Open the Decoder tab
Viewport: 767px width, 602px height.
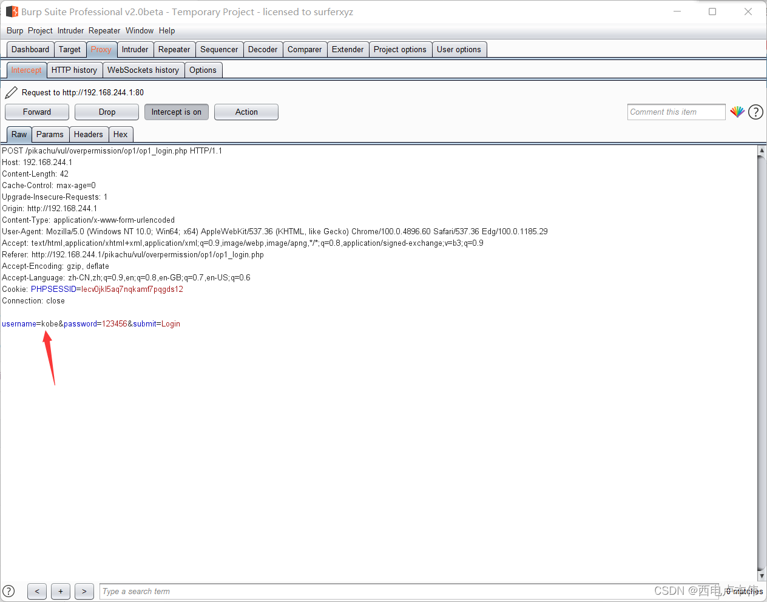point(263,50)
